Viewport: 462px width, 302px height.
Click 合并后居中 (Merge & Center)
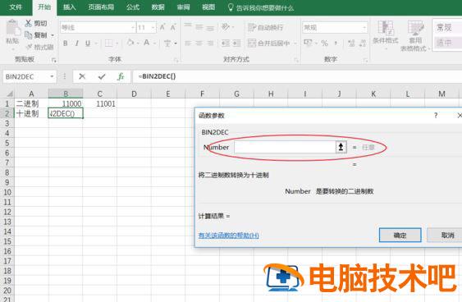[x=269, y=43]
